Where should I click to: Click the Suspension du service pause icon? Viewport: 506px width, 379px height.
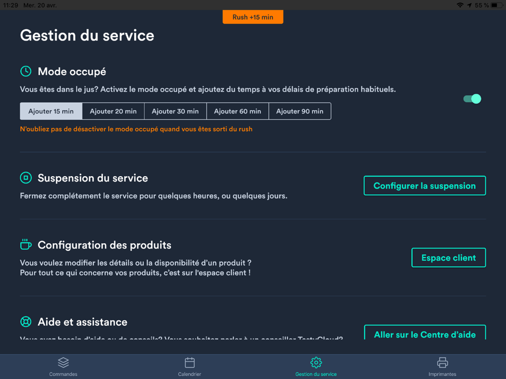(26, 178)
